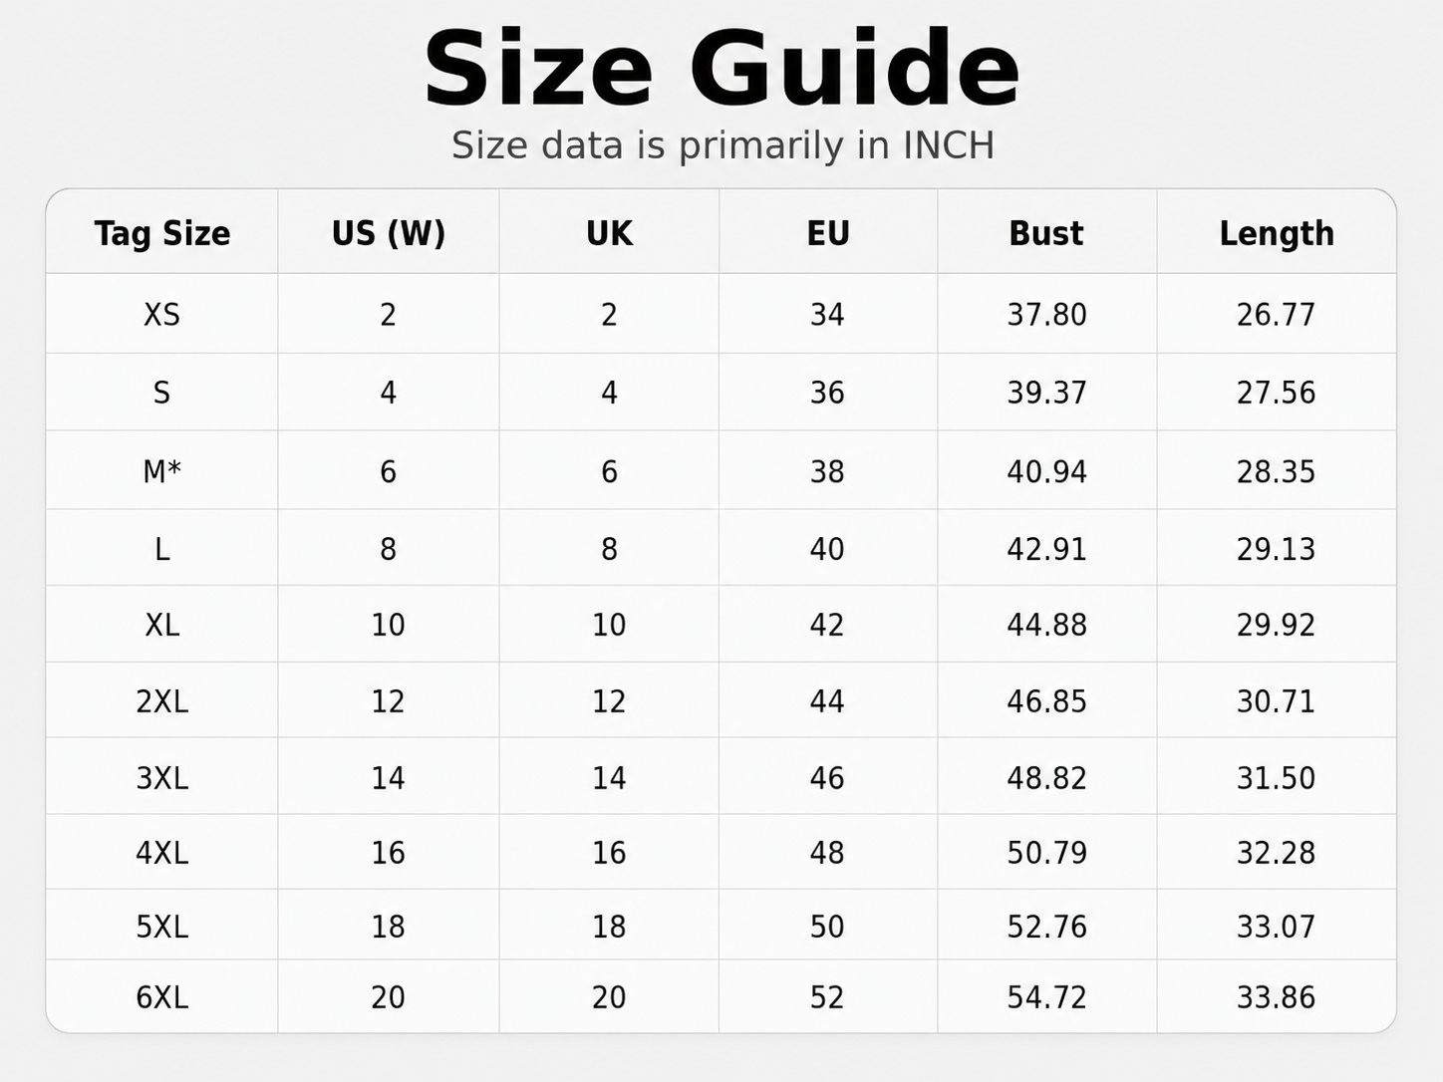Click the INCH subtitle text
1443x1082 pixels.
click(948, 145)
